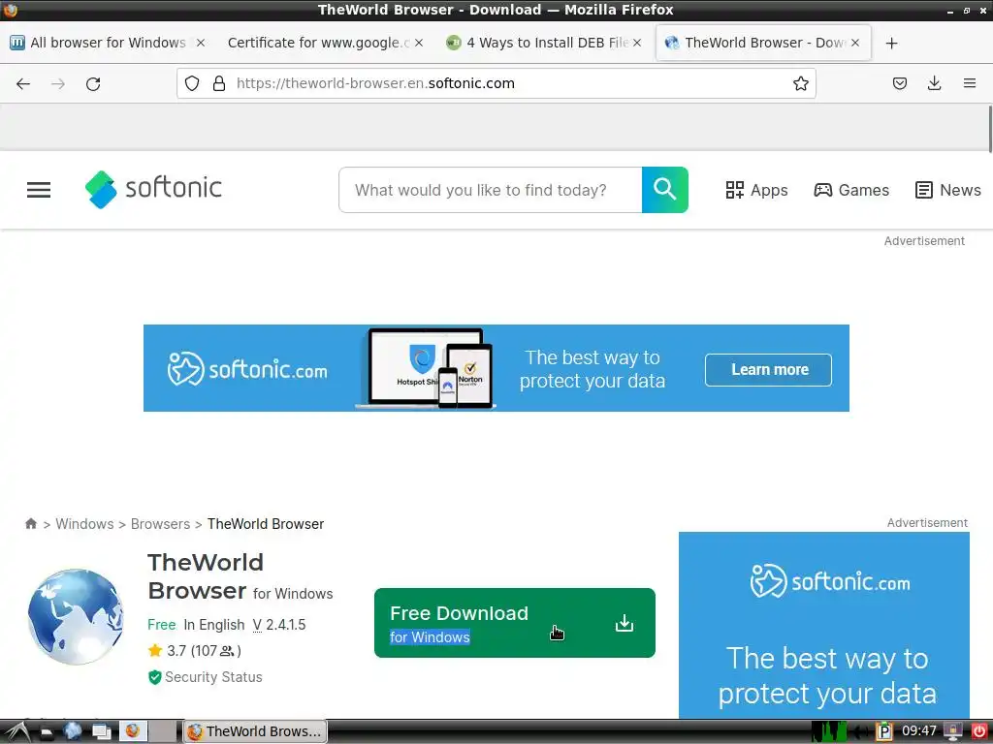Click the clock showing 09:47

click(919, 731)
